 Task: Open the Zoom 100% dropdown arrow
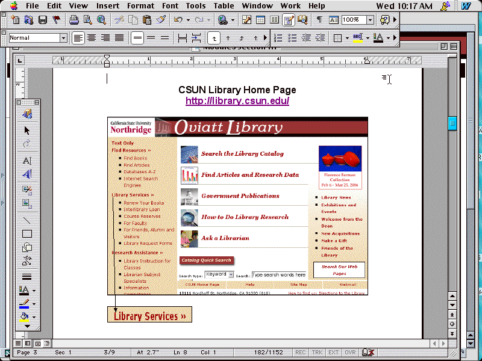pos(370,20)
